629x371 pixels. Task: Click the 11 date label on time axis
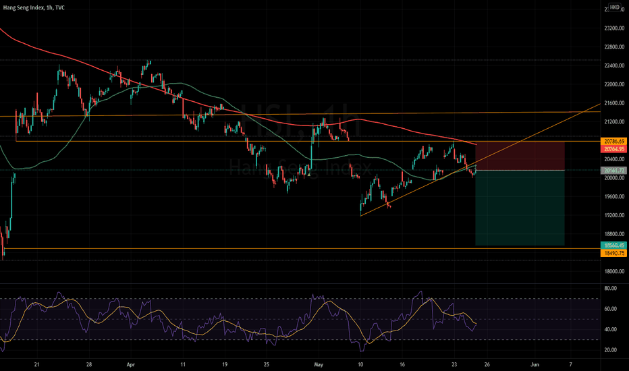coord(183,364)
